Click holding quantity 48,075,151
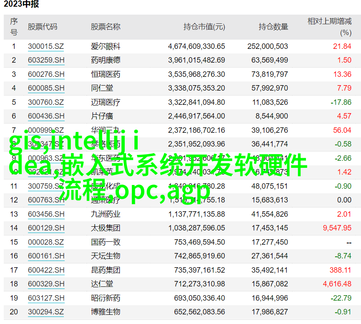Screen dimensions: 361x324 coord(270,186)
